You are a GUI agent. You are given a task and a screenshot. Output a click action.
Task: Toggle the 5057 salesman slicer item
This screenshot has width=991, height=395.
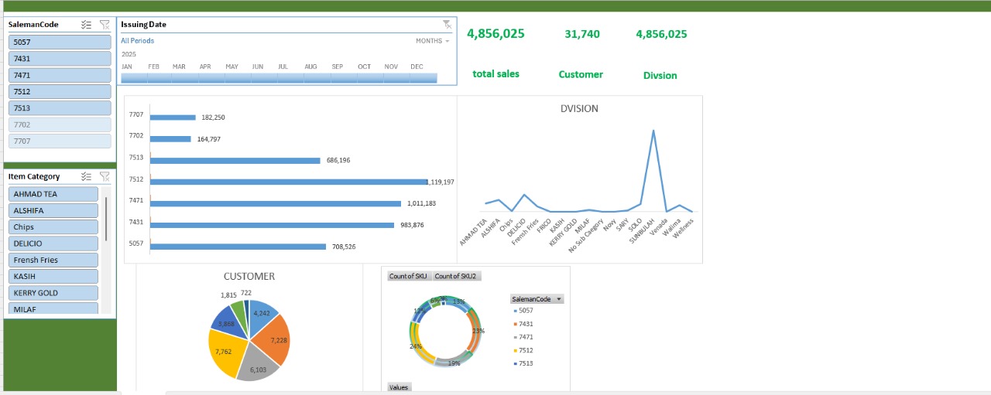click(60, 43)
